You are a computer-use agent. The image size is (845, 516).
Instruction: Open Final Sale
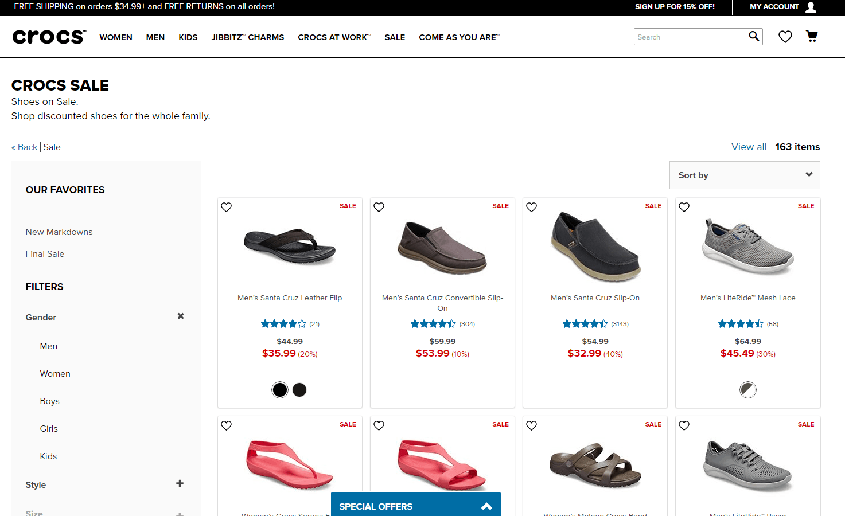45,254
